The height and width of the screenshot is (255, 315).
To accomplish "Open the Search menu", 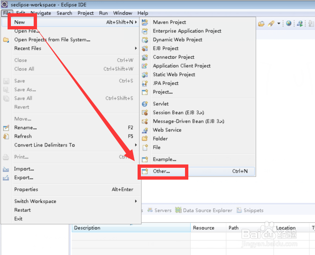I will (65, 13).
